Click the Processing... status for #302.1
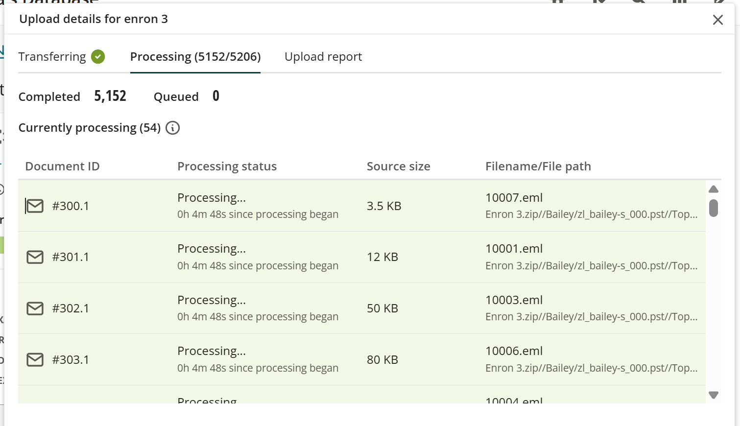 click(x=212, y=300)
